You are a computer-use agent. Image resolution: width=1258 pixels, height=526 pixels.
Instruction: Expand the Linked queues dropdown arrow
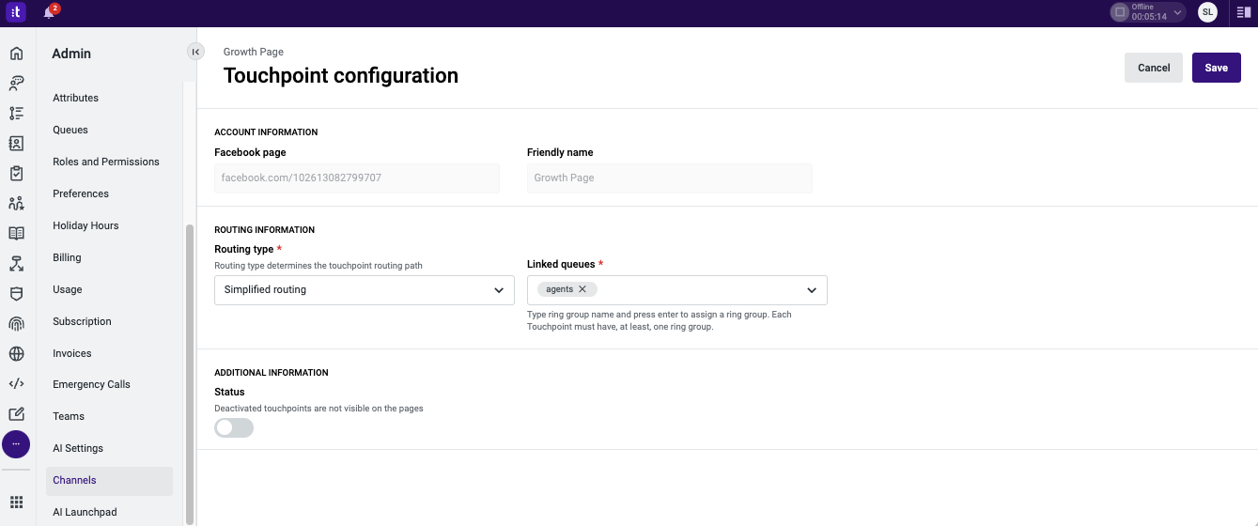(x=812, y=290)
